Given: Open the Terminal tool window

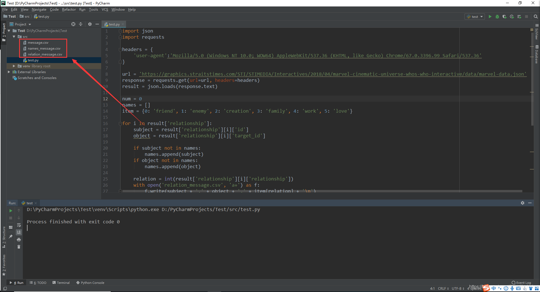Looking at the screenshot, I should tap(61, 283).
